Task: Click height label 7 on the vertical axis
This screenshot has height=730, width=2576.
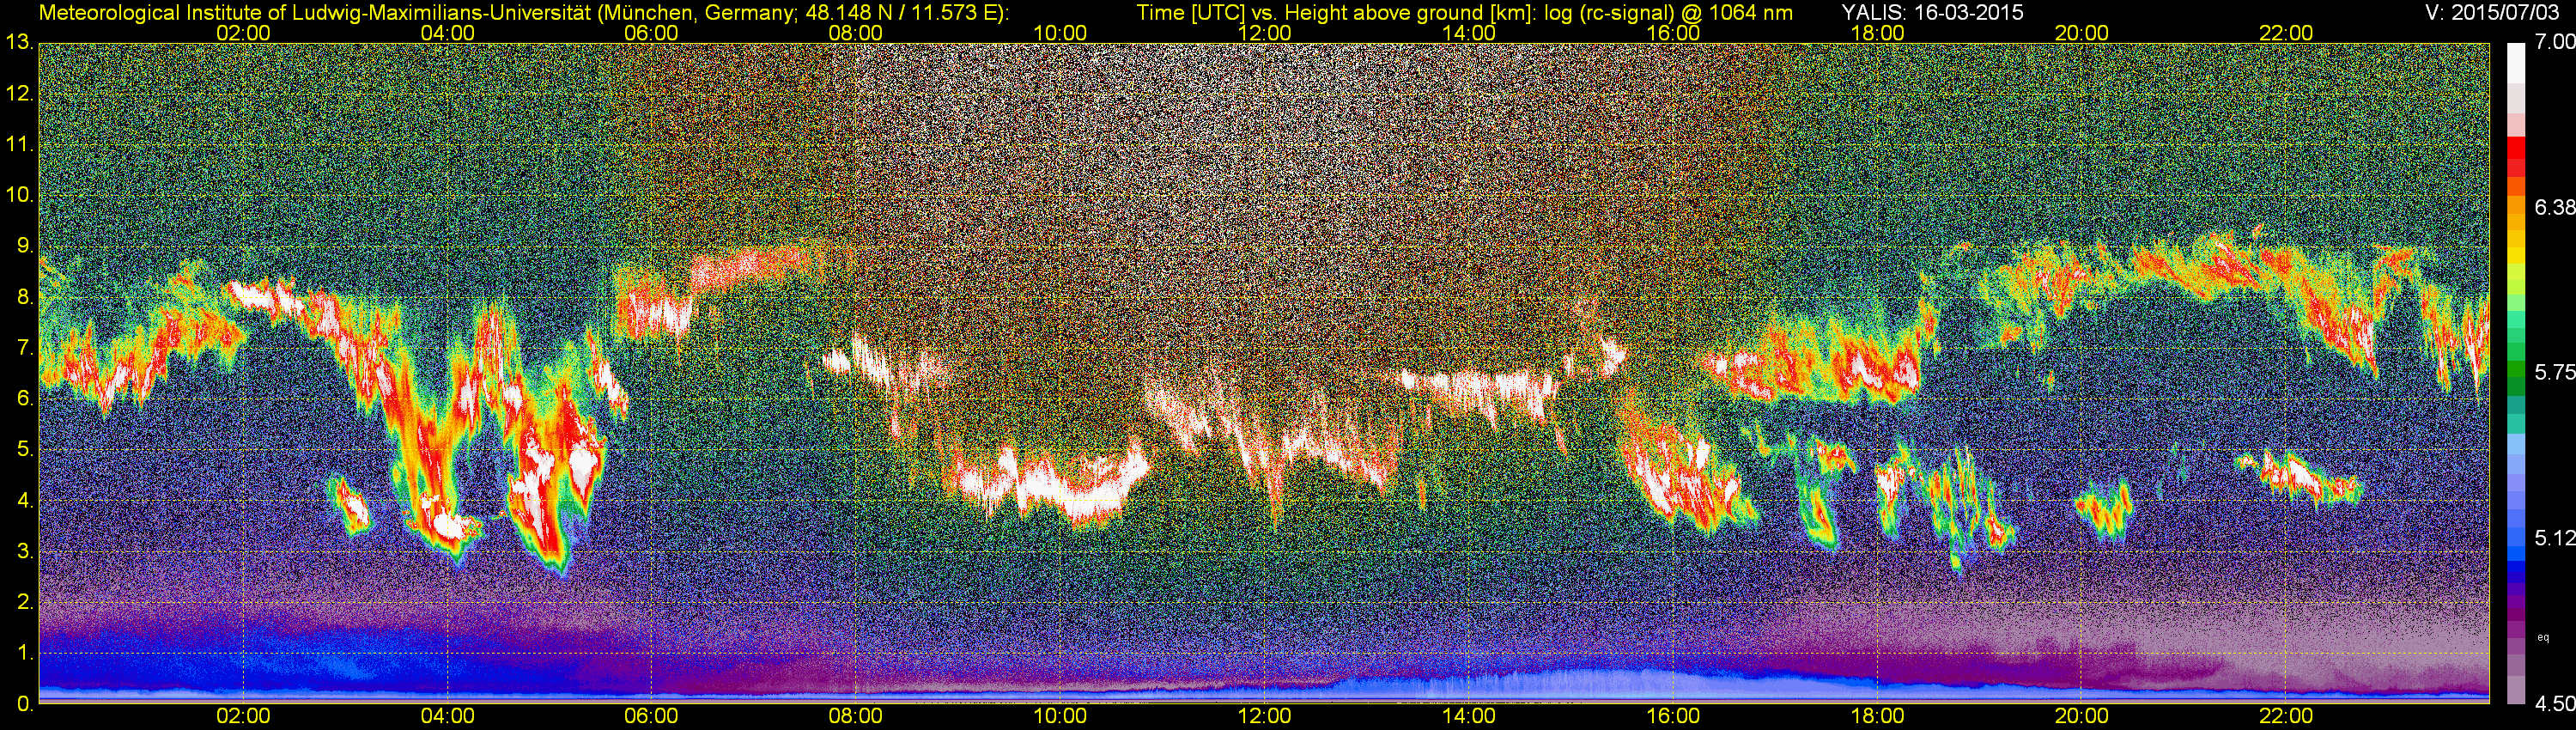Action: click(x=24, y=348)
